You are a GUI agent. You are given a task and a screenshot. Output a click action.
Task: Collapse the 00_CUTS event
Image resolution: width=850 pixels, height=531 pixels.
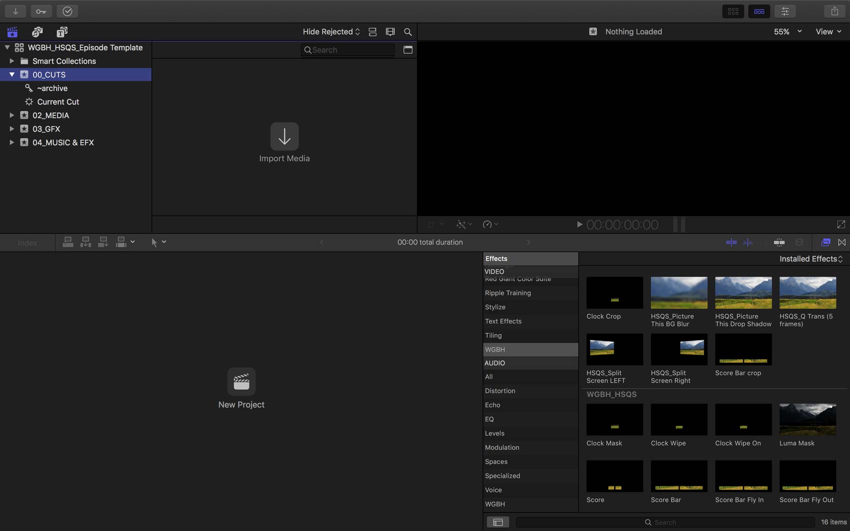pos(12,75)
